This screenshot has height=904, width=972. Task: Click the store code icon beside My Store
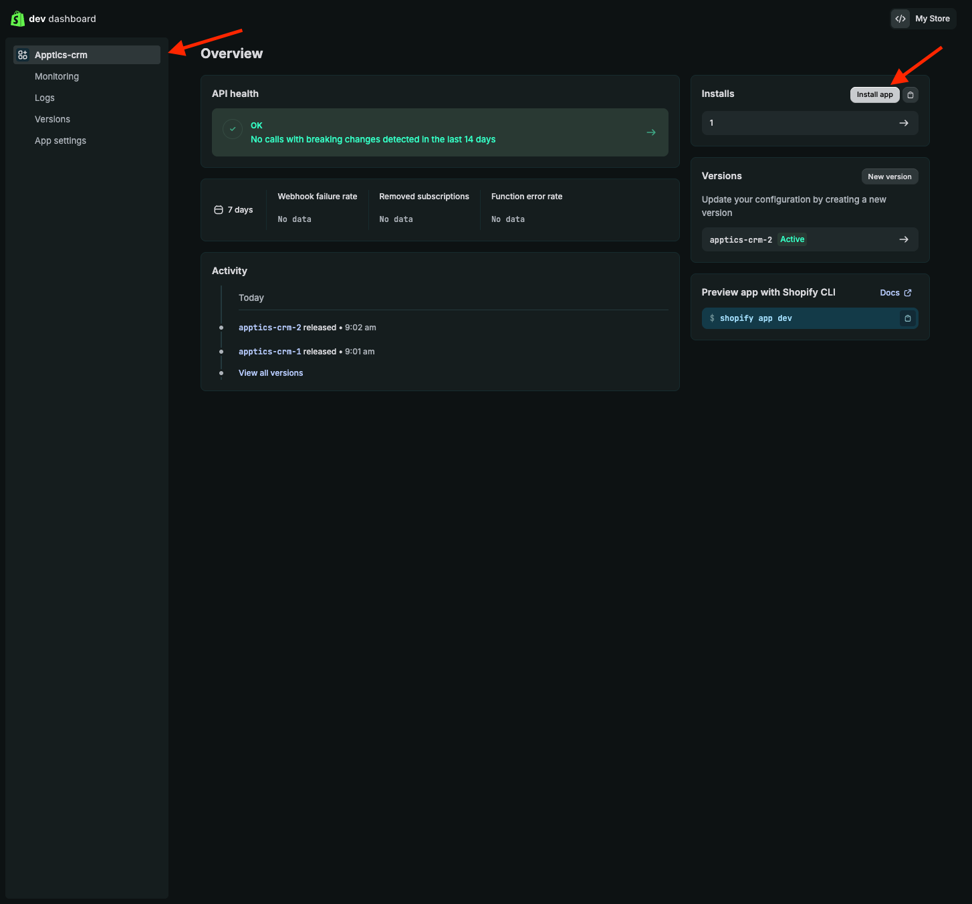click(900, 19)
